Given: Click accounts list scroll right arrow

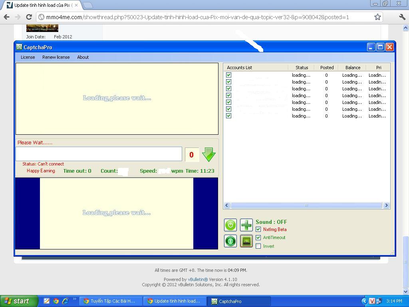Looking at the screenshot, I should click(x=386, y=205).
